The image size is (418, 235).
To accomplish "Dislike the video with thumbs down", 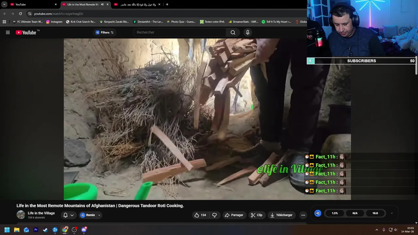I will click(x=215, y=215).
